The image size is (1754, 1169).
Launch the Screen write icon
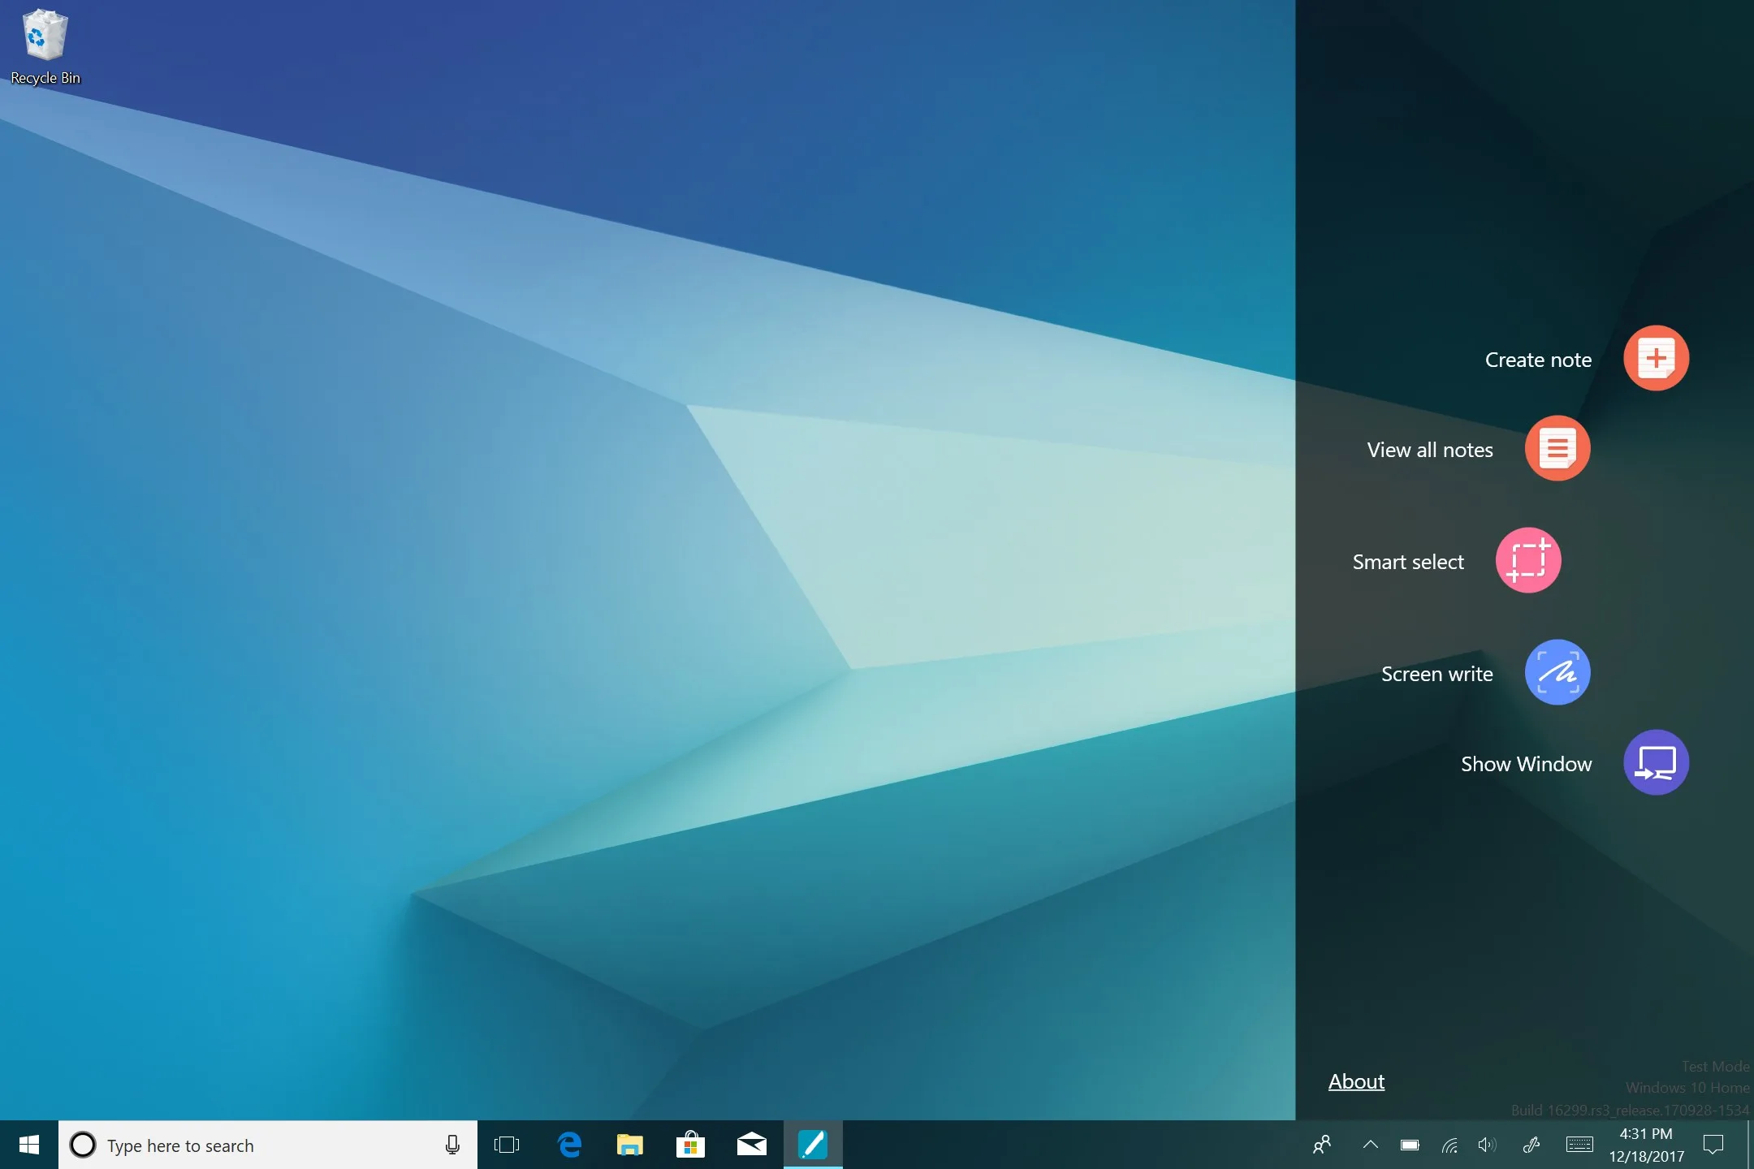[x=1557, y=672]
